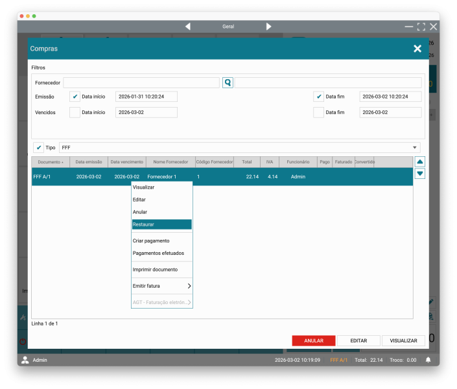Enable Vencidos Data início checkbox
Image resolution: width=457 pixels, height=389 pixels.
(75, 112)
